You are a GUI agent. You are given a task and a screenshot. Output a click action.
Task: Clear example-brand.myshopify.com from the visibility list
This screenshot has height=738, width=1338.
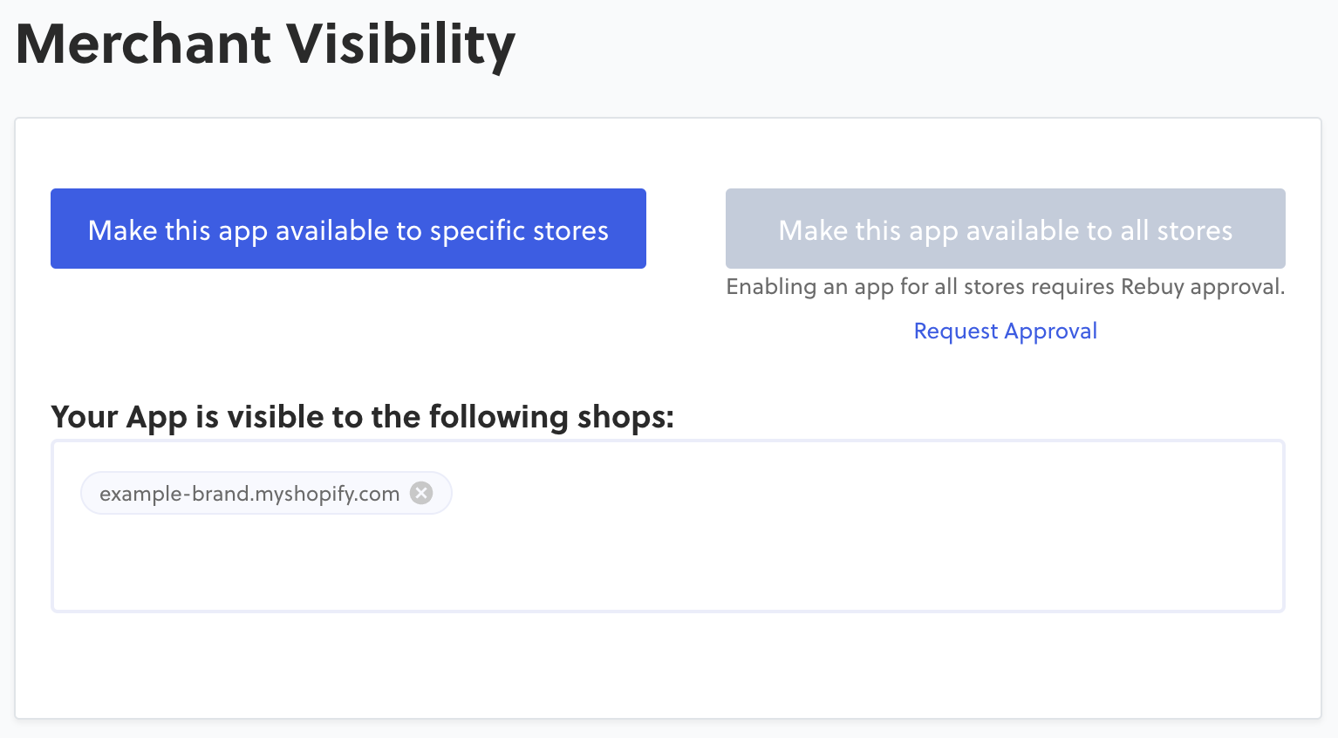(x=421, y=493)
